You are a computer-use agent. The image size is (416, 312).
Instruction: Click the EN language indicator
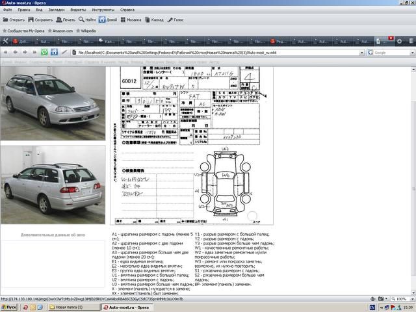click(x=372, y=307)
